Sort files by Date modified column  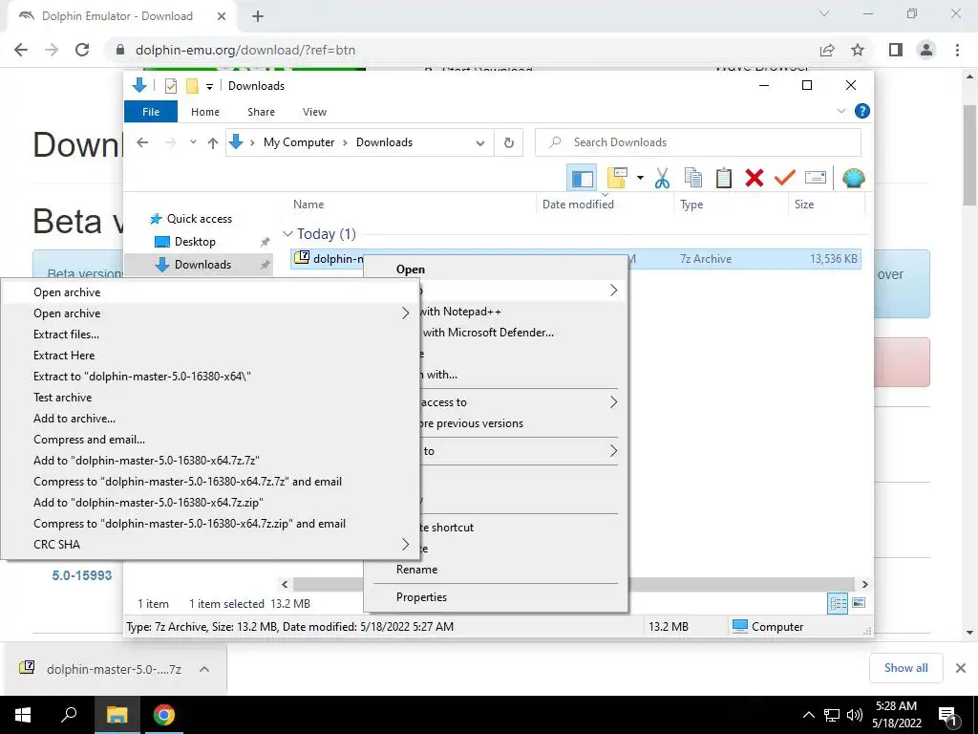pyautogui.click(x=578, y=205)
